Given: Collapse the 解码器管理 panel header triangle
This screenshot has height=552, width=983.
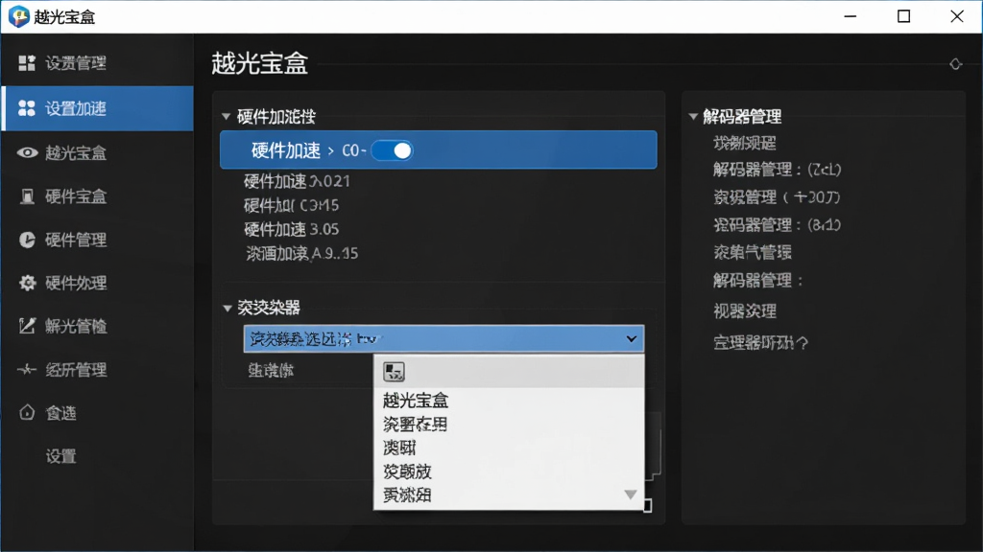Looking at the screenshot, I should [693, 116].
